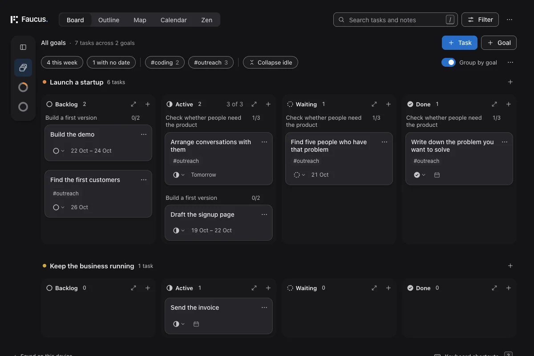Toggle the #coding tag filter chip
Screen dimensions: 534x356
(x=165, y=62)
